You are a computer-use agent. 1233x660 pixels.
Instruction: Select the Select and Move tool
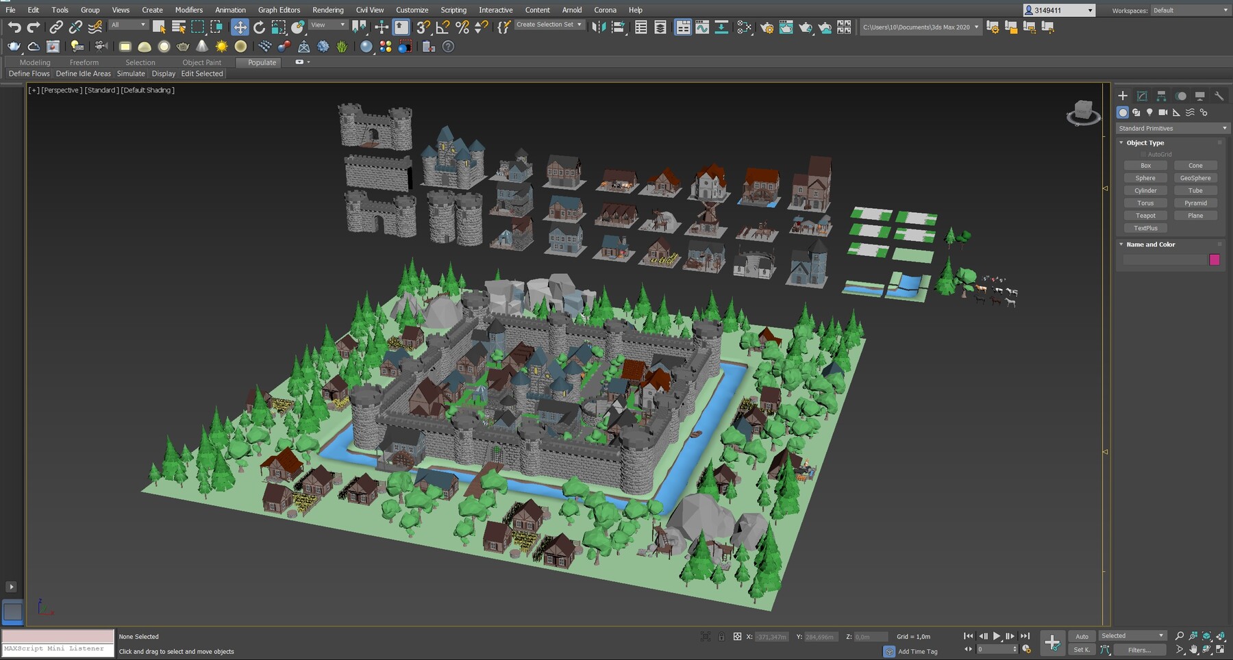[x=240, y=27]
